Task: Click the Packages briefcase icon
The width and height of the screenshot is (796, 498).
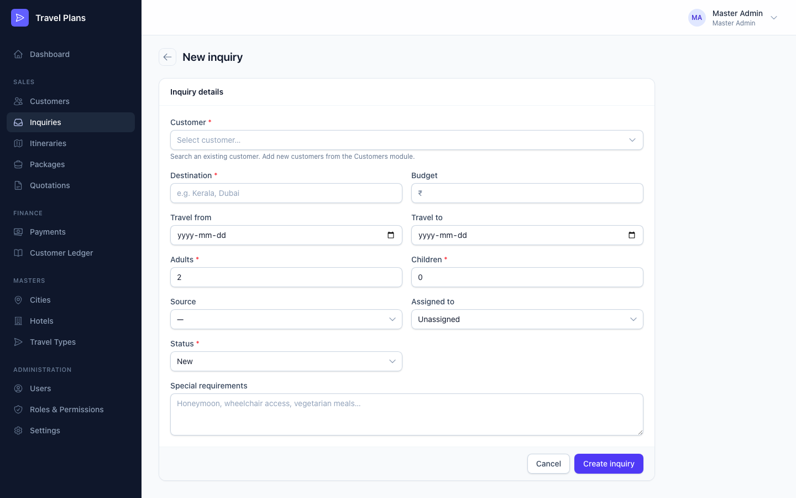Action: pos(18,164)
